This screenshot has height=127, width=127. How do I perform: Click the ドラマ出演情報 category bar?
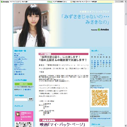point(63,54)
